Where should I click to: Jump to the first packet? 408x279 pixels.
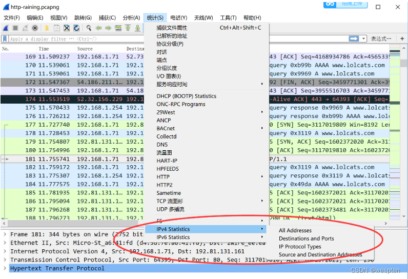(x=128, y=28)
